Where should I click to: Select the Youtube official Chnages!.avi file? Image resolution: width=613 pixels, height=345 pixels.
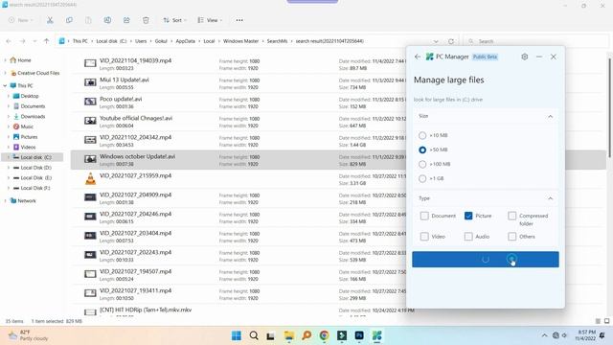tap(136, 118)
